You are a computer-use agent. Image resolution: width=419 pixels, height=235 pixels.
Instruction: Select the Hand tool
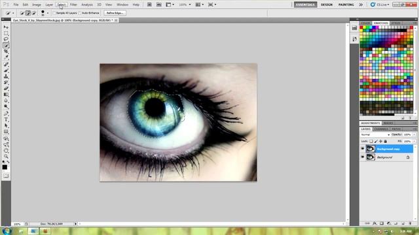(x=6, y=151)
